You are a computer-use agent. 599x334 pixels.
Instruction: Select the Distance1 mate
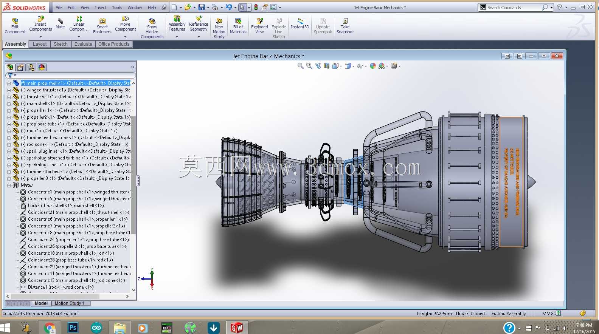(x=57, y=287)
